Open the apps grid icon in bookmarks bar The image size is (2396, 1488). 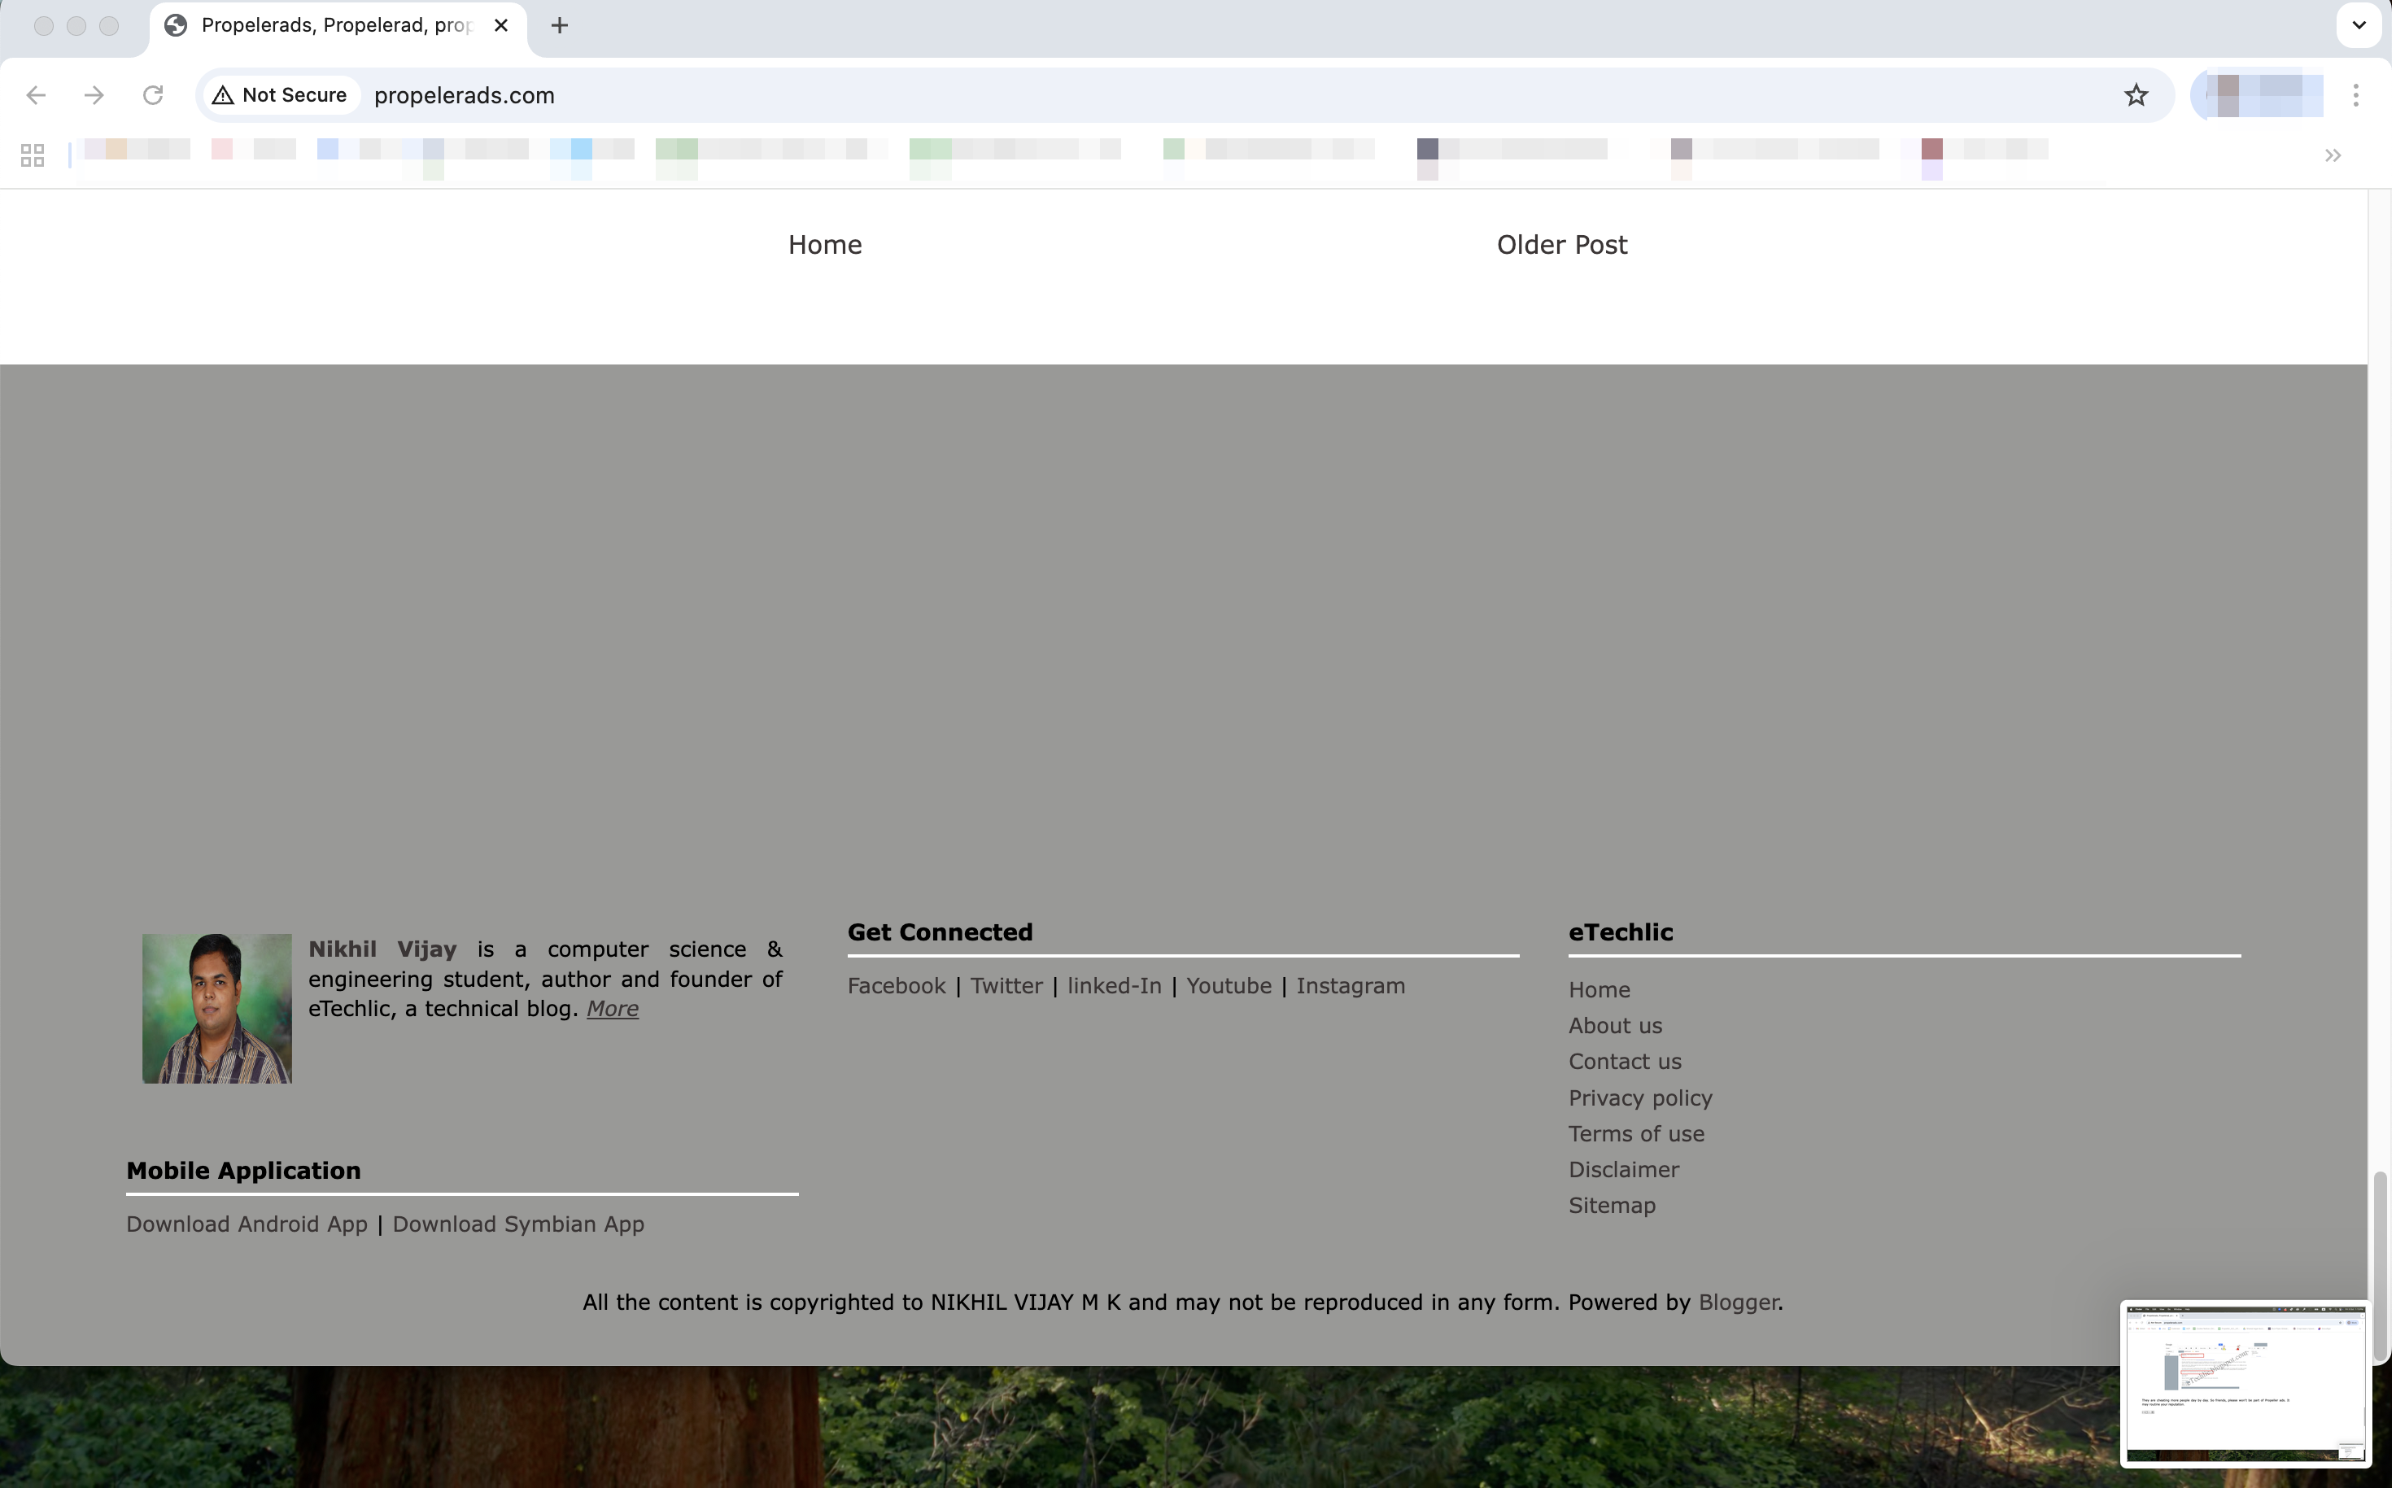click(32, 155)
